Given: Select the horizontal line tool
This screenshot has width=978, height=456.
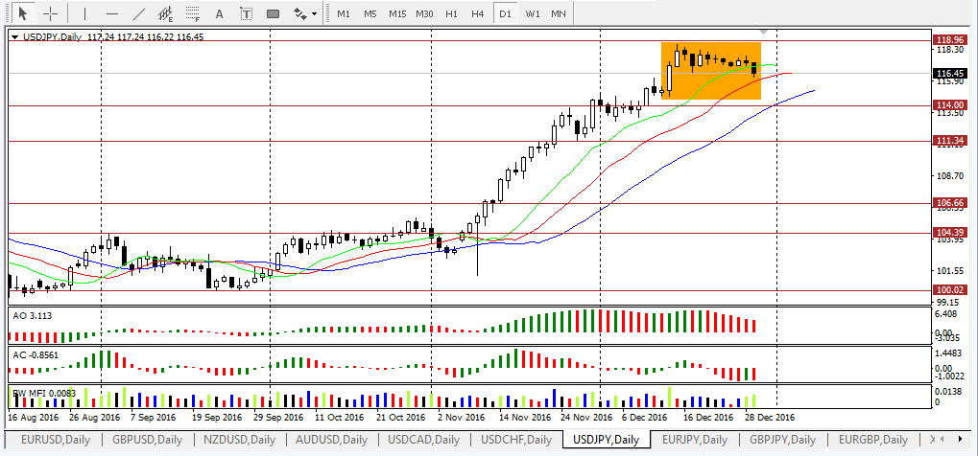Looking at the screenshot, I should (x=112, y=12).
